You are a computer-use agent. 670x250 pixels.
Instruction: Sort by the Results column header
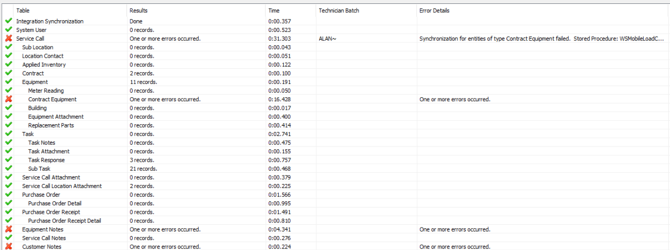point(139,11)
